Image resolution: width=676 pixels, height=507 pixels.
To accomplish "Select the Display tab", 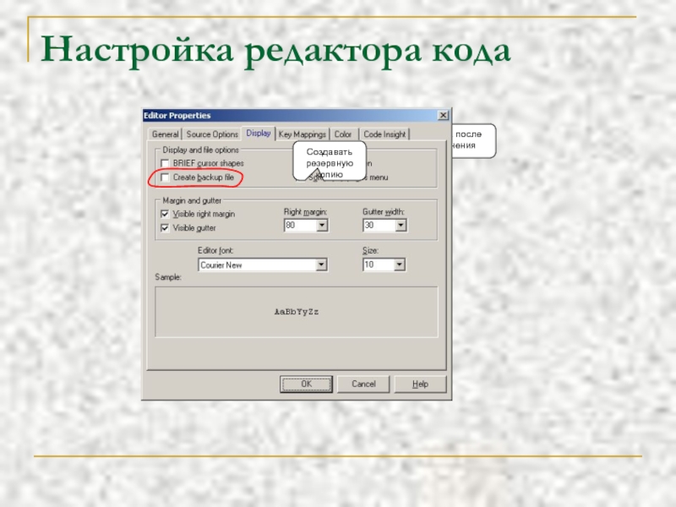I will click(259, 133).
